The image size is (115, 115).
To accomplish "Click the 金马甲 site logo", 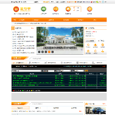I will click(22, 9).
